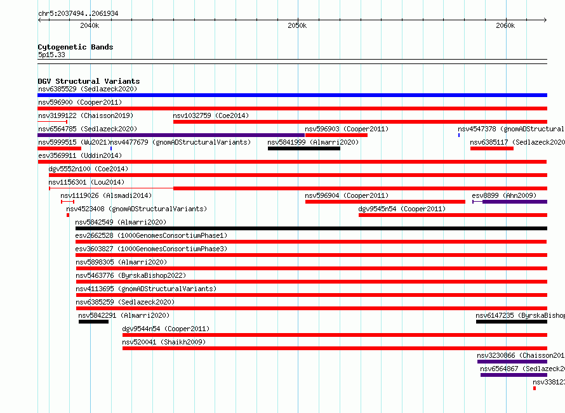Click nsv5463776 (ByrskaBishop2022) label
The width and height of the screenshot is (565, 413).
(x=131, y=275)
